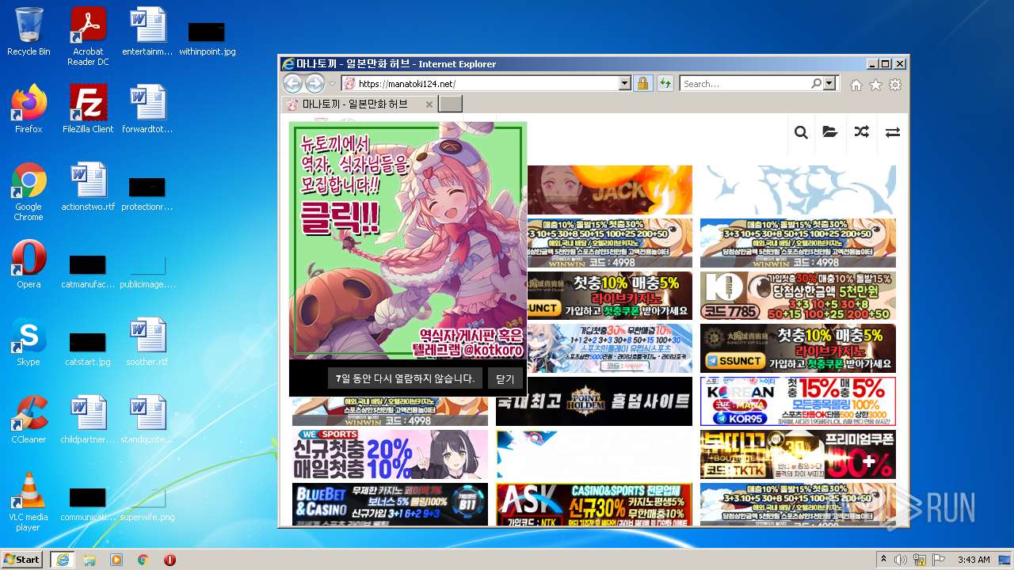Open the CCleaner desktop shortcut
The width and height of the screenshot is (1014, 570).
click(x=29, y=419)
